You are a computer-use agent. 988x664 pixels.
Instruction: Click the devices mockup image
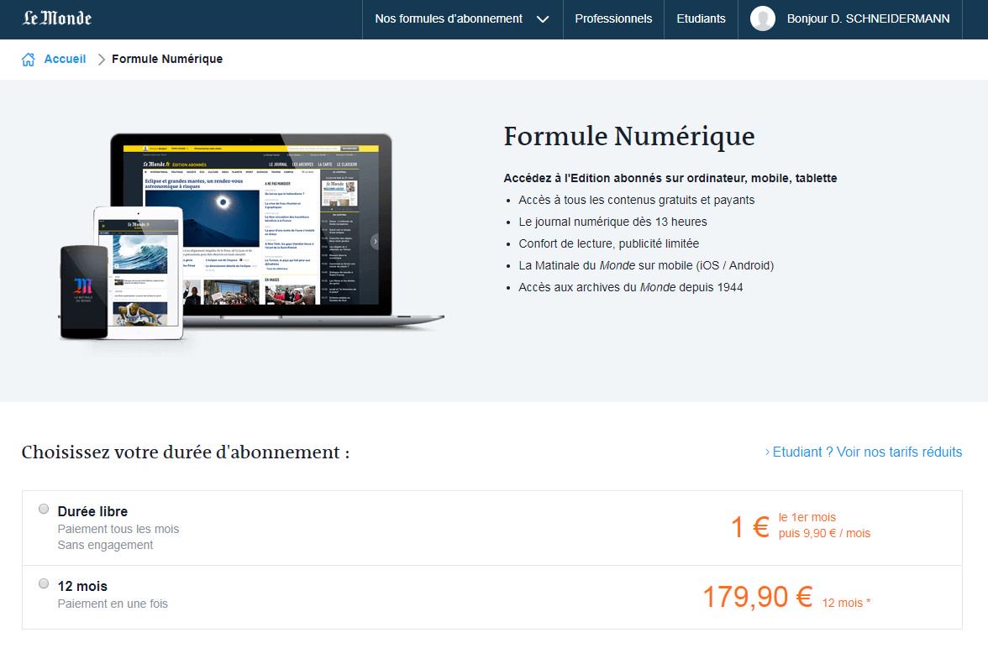point(251,237)
